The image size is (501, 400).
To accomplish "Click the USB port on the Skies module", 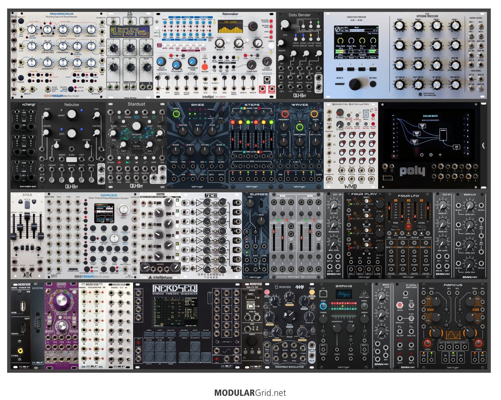I will click(222, 122).
